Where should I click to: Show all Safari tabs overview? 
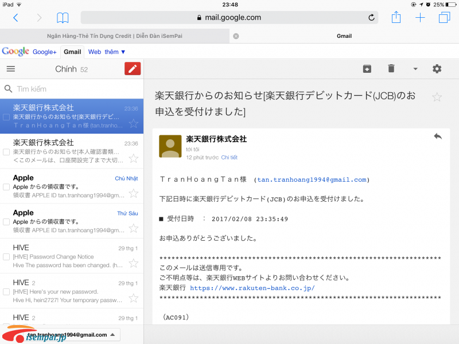[444, 18]
